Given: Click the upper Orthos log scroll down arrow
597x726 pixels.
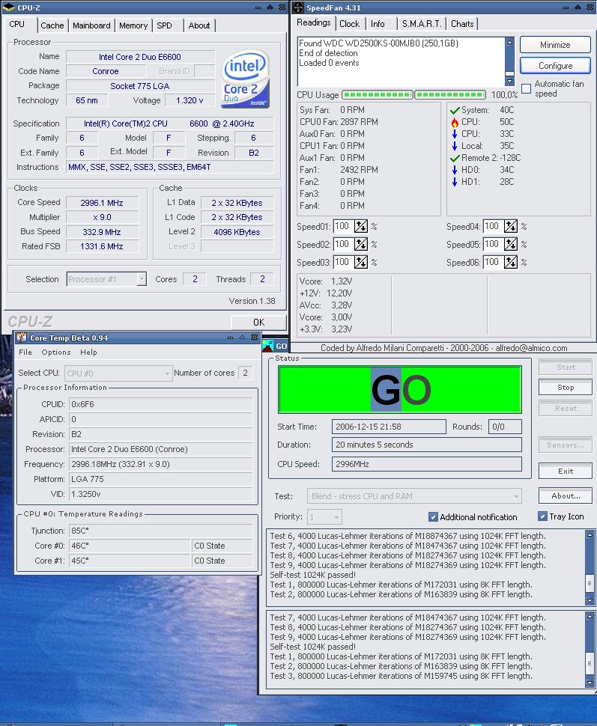Looking at the screenshot, I should click(x=590, y=600).
